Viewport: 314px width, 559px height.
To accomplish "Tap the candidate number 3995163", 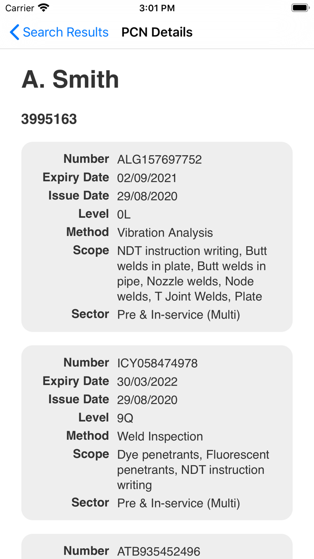I will pyautogui.click(x=49, y=119).
